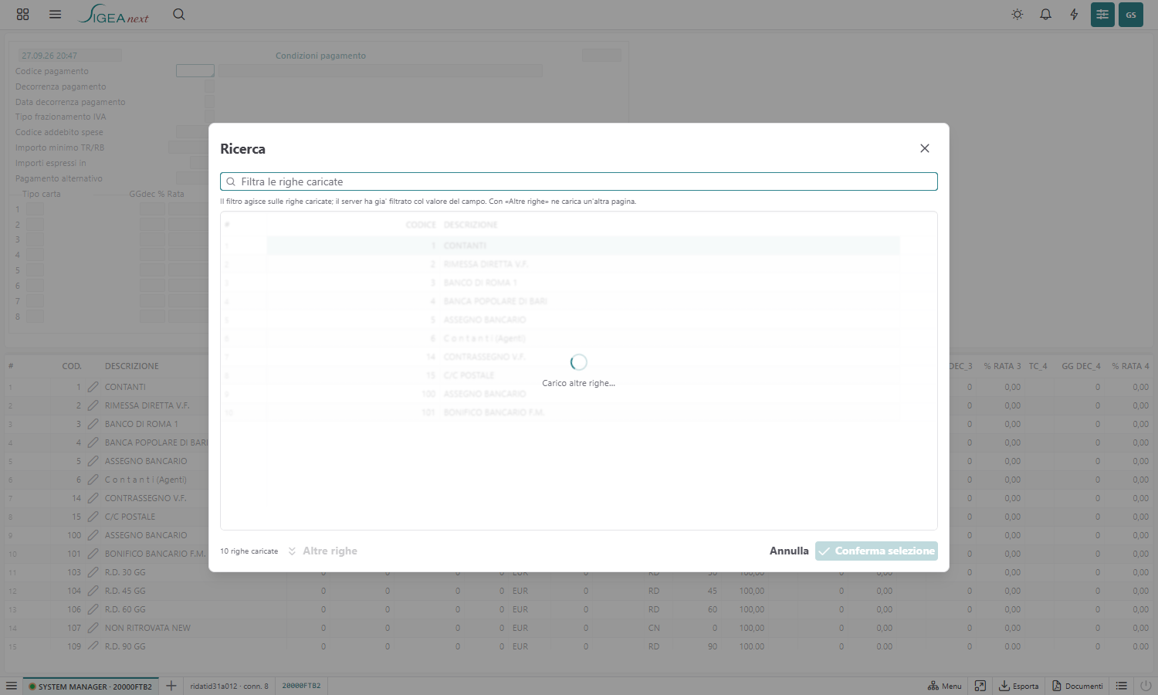The image size is (1158, 695).
Task: Click Conferma selezione button
Action: pyautogui.click(x=876, y=551)
